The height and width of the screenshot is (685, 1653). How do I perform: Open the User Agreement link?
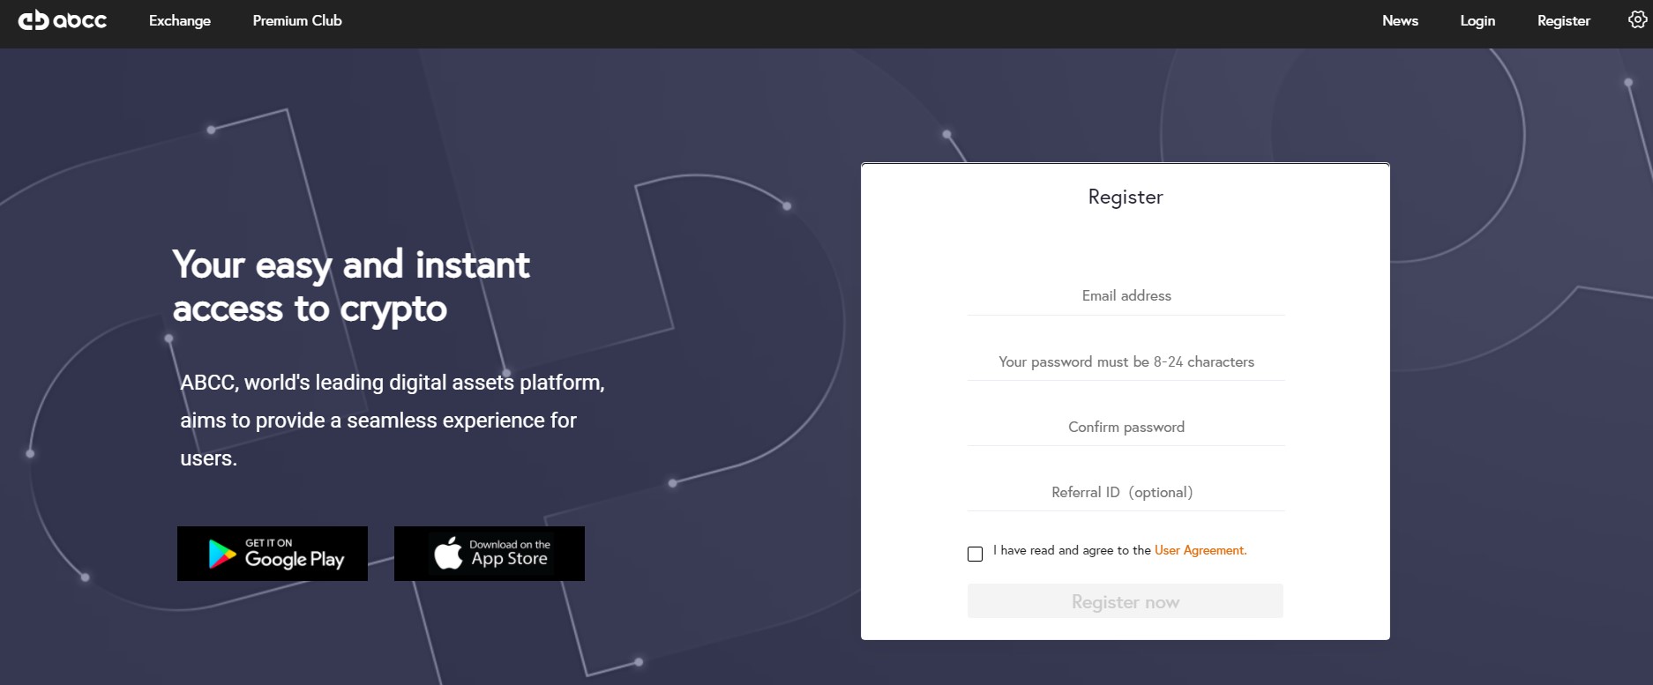1200,550
